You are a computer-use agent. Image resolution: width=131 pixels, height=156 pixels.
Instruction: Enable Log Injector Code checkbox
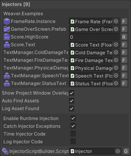(73, 141)
